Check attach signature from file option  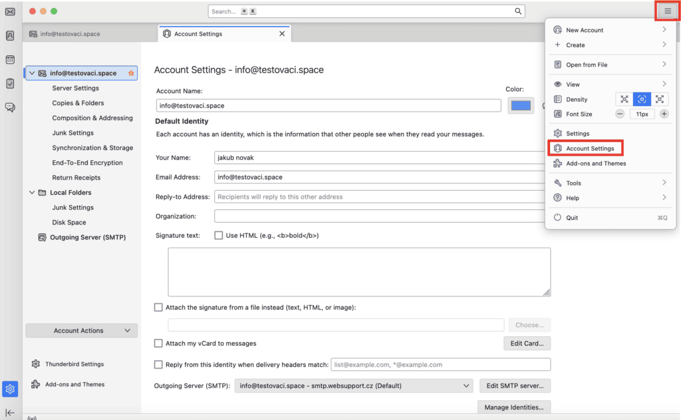pos(158,307)
